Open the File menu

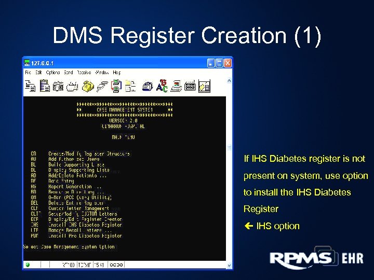[x=28, y=73]
